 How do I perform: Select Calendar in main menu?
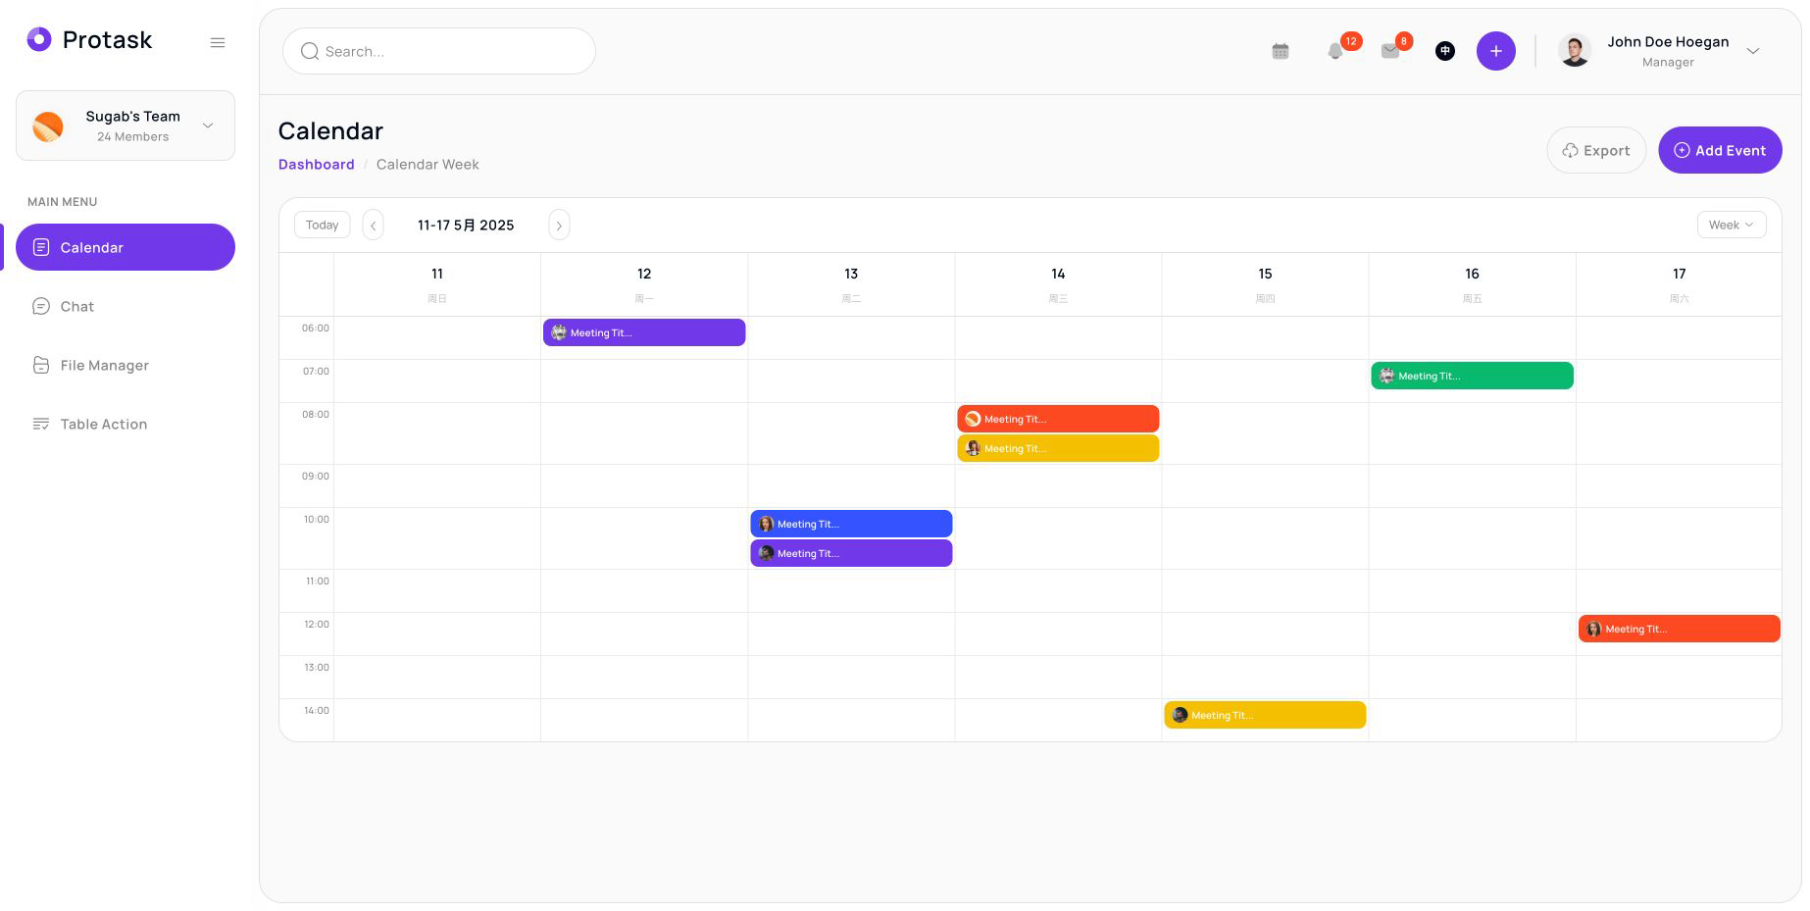click(126, 247)
